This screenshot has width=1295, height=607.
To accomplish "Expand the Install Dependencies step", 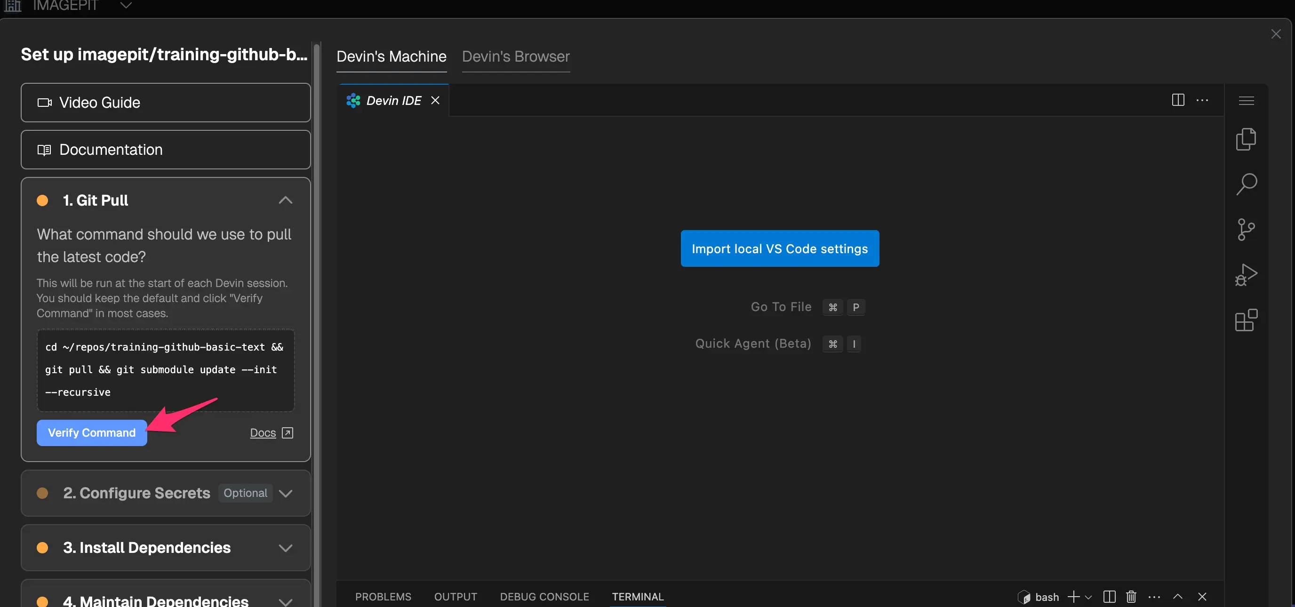I will [x=285, y=548].
